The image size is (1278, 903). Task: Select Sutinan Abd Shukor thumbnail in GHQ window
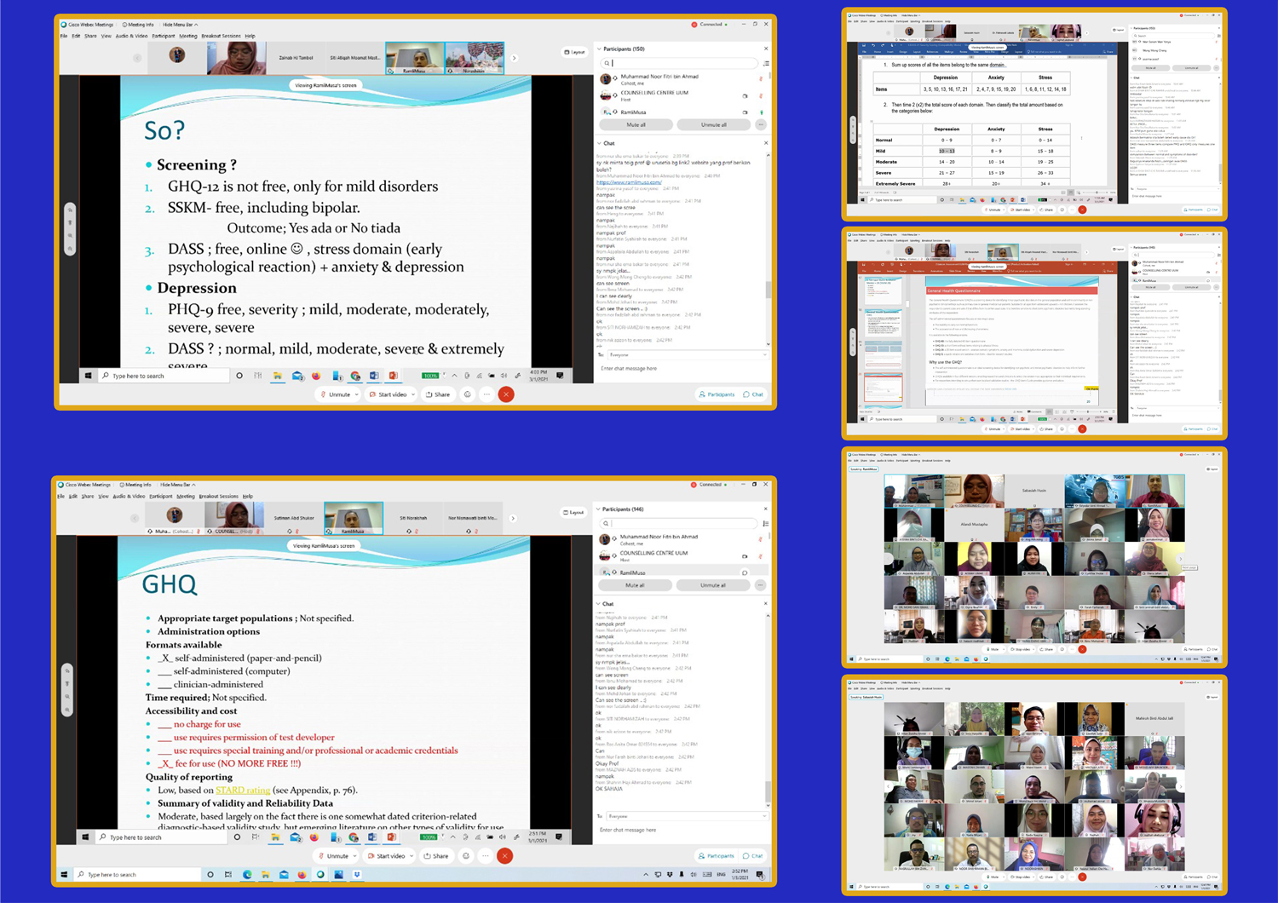click(294, 518)
